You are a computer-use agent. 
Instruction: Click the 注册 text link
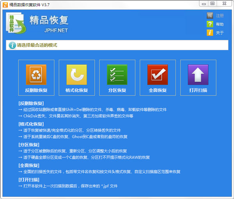220,16
